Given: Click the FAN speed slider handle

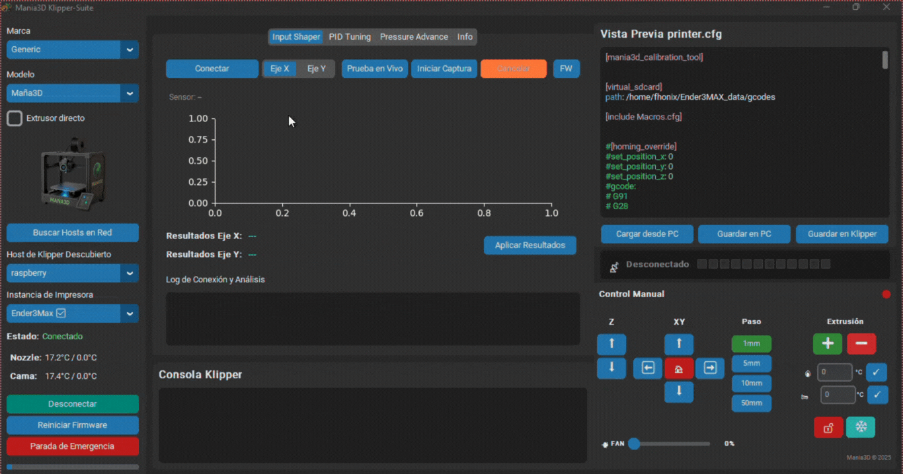Looking at the screenshot, I should pyautogui.click(x=634, y=444).
